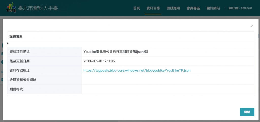Click the 更新日期：2019.5.31 text
Screen dimensions: 260x122
click(240, 8)
